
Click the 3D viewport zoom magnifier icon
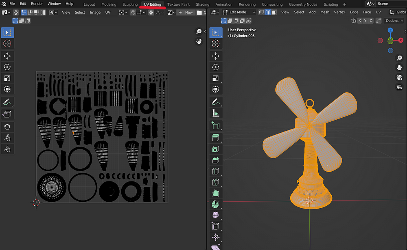point(399,58)
